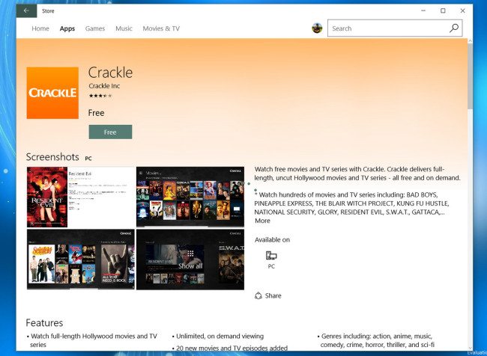Click the star rating for Crackle
This screenshot has width=487, height=356.
click(x=100, y=96)
